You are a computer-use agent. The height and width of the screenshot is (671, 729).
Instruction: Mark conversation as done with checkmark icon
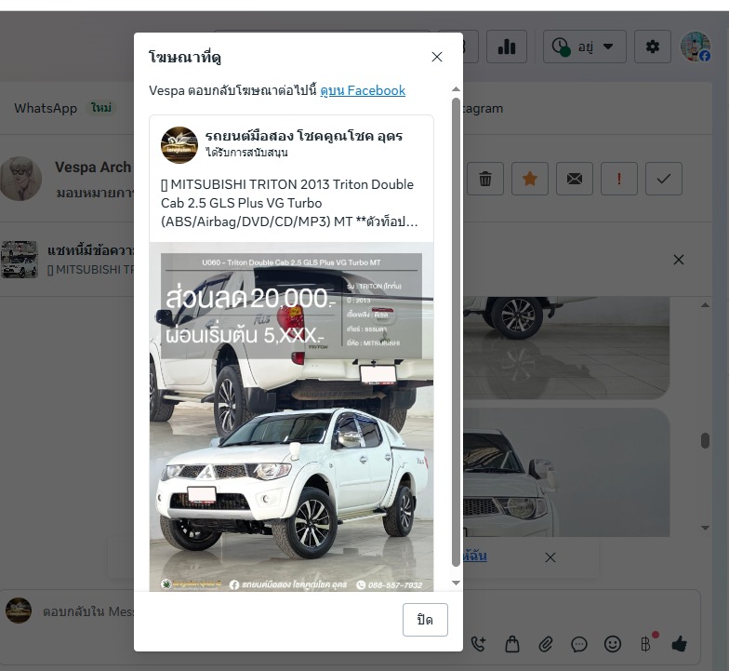(664, 179)
